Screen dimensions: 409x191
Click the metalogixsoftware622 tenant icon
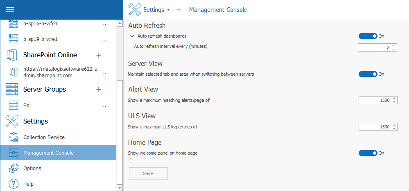(x=13, y=72)
